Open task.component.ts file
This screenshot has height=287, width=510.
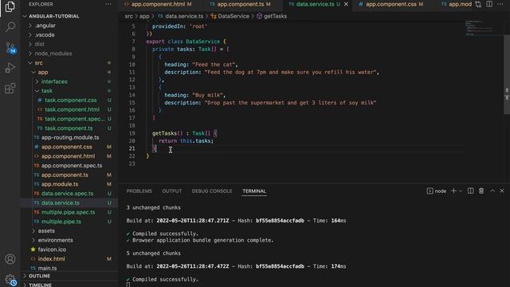point(69,128)
